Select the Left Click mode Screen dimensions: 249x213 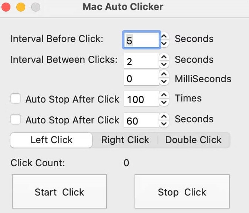click(51, 140)
